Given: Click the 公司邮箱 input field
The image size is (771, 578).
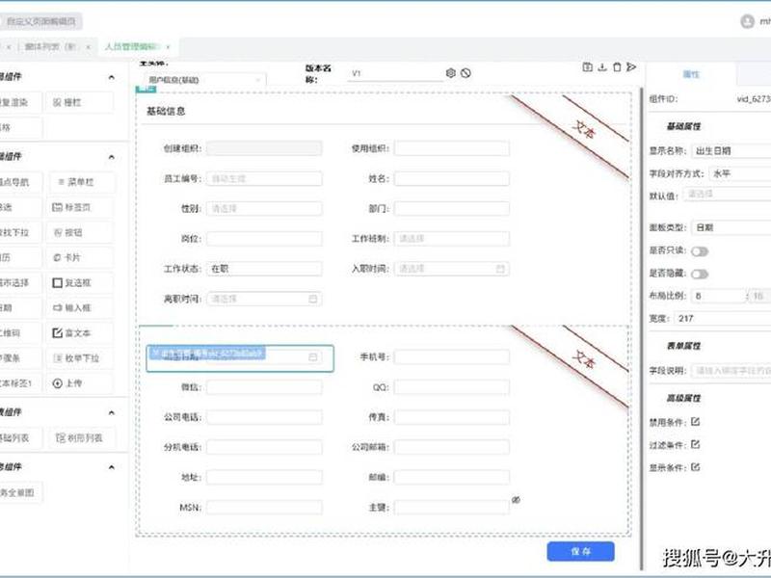Looking at the screenshot, I should pyautogui.click(x=452, y=447).
